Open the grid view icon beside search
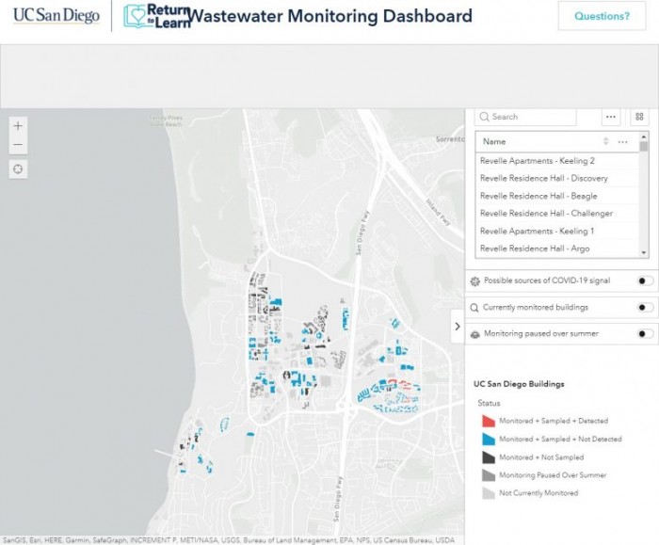 coord(639,117)
